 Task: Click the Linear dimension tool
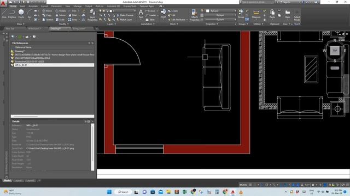150,11
